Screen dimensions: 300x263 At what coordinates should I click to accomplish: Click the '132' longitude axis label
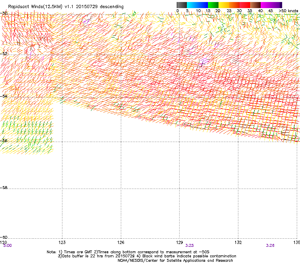238,242
